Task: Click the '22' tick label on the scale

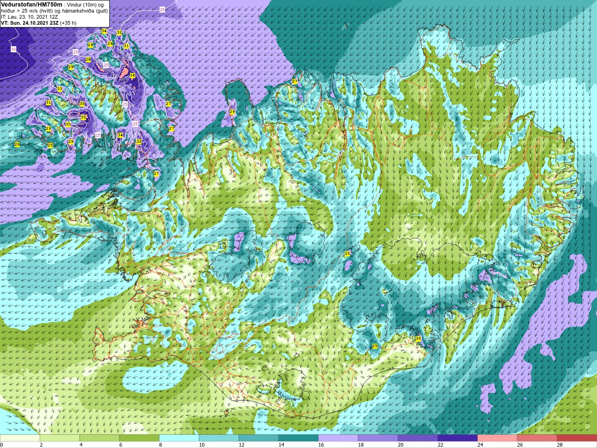Action: pyautogui.click(x=440, y=445)
